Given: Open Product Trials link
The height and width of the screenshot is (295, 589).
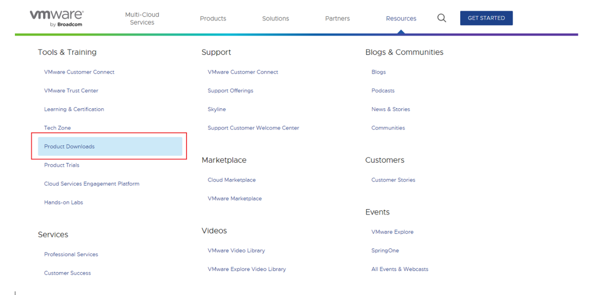Looking at the screenshot, I should tap(62, 165).
